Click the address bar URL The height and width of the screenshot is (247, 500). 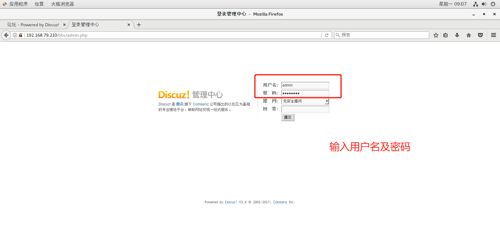[x=57, y=35]
